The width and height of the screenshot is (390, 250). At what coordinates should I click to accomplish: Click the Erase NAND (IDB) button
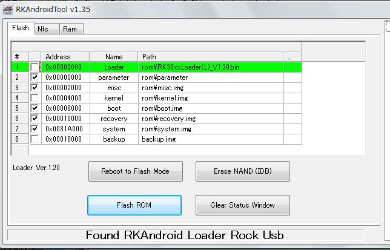tap(243, 171)
